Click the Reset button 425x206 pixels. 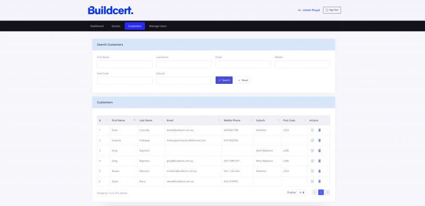pyautogui.click(x=243, y=80)
